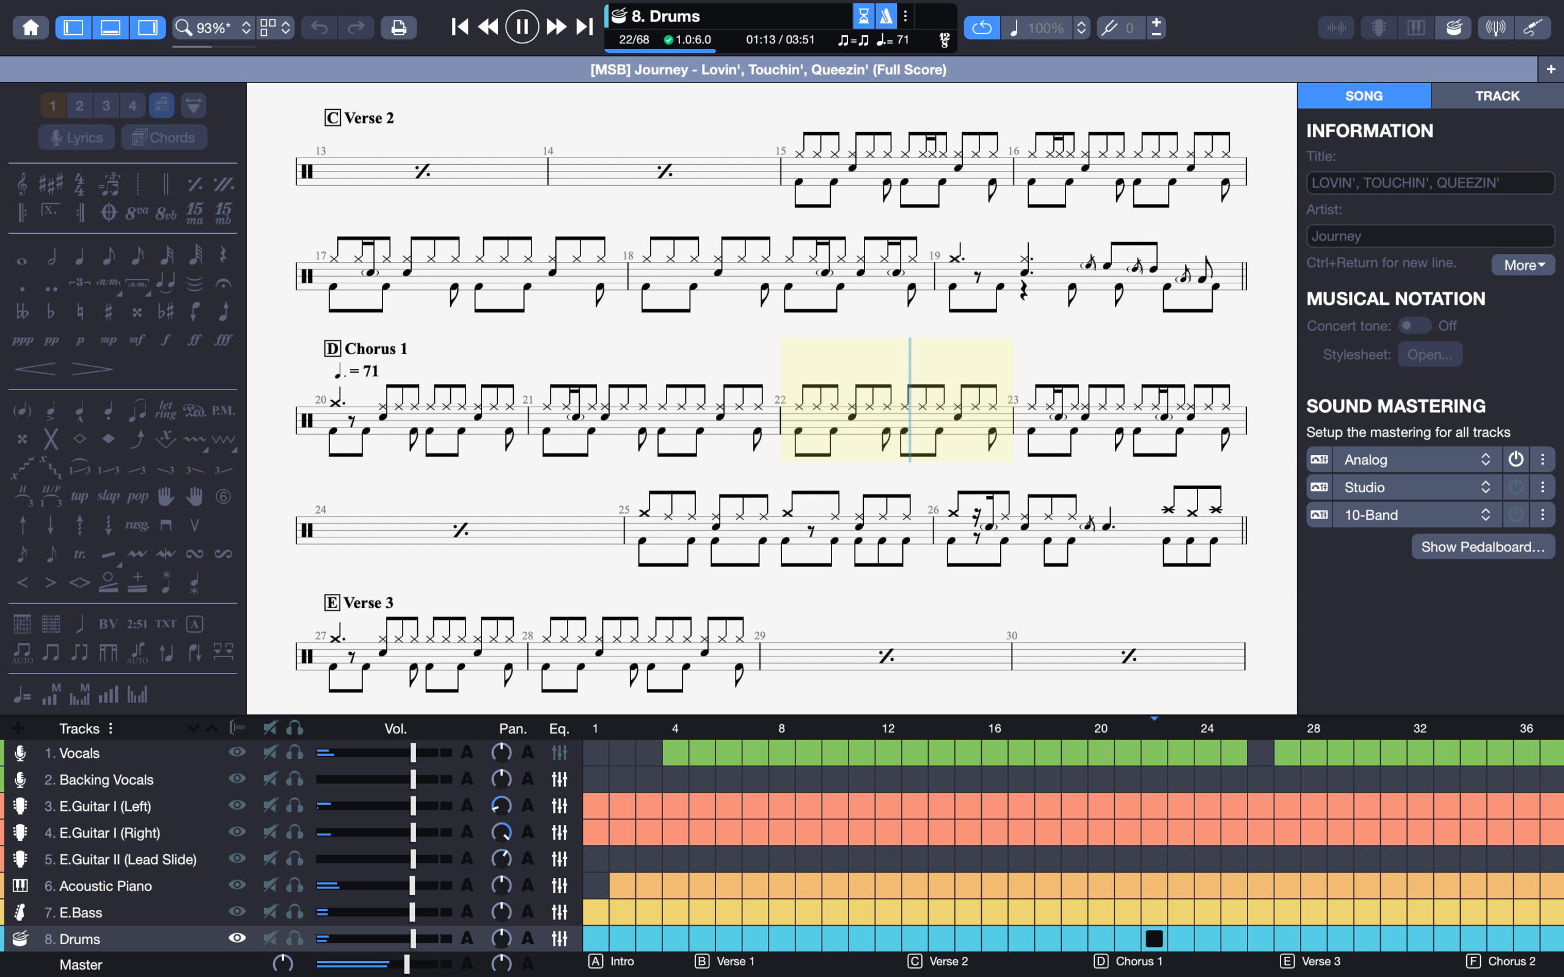
Task: Click the Print icon in the toolbar
Action: (399, 28)
